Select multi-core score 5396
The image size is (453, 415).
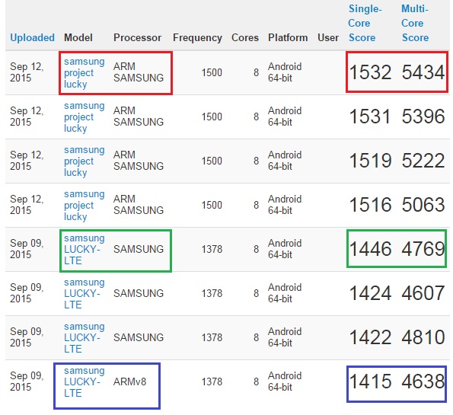423,117
